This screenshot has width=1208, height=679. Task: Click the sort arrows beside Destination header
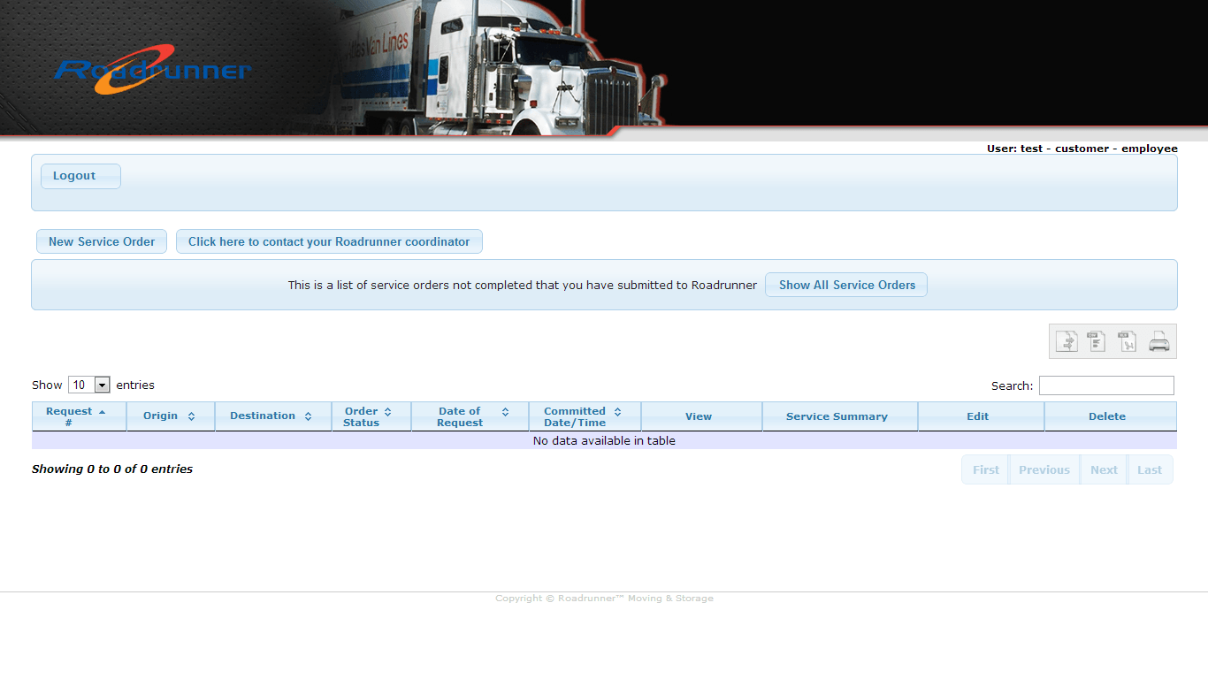308,416
